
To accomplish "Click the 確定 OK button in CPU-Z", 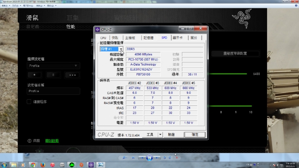I will click(x=195, y=135).
